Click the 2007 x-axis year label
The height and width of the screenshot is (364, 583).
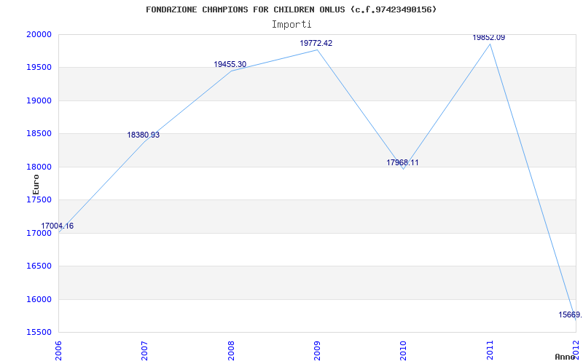click(x=144, y=350)
